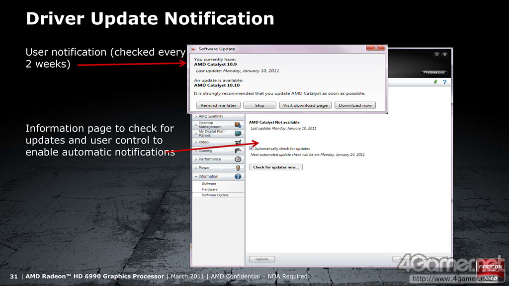Open the Preferences menu
Screen dimensions: 509x286
click(433, 72)
